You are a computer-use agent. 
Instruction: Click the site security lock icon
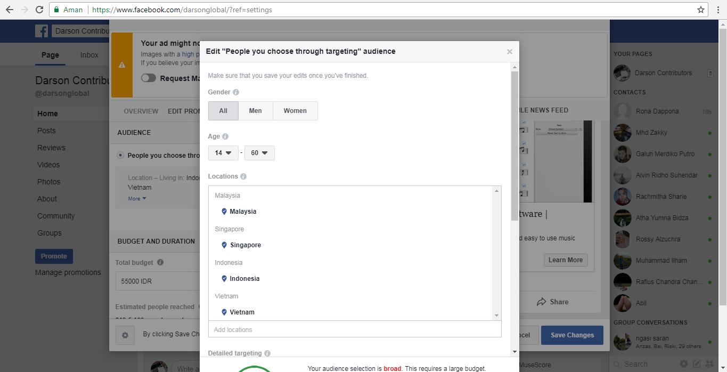coord(56,10)
